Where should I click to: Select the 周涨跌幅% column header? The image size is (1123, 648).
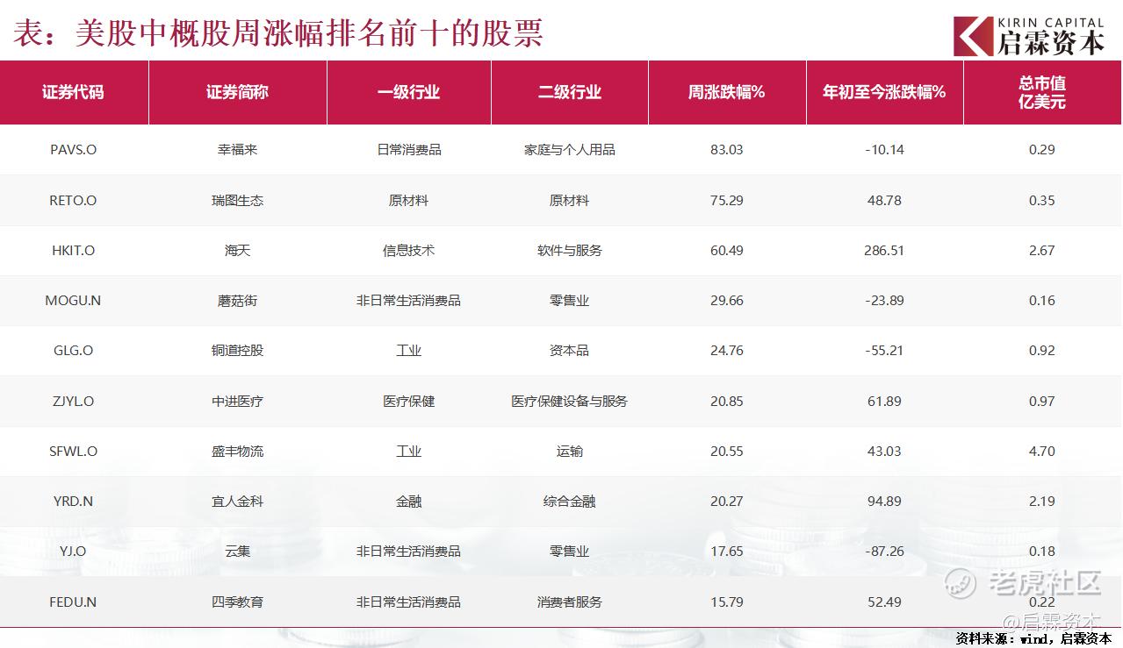coord(726,92)
